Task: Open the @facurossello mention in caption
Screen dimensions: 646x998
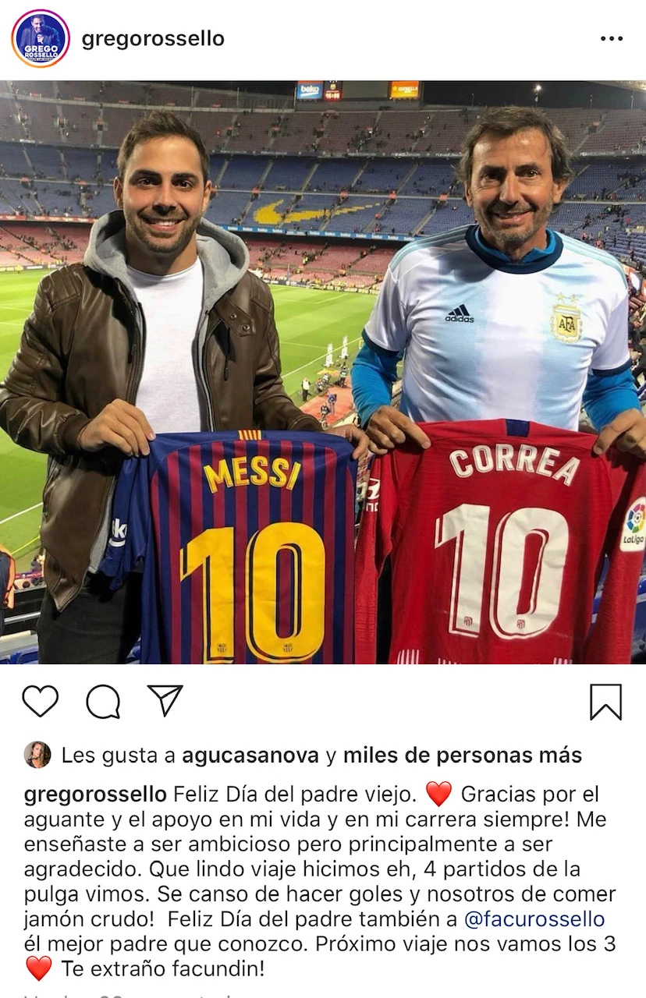Action: click(534, 919)
